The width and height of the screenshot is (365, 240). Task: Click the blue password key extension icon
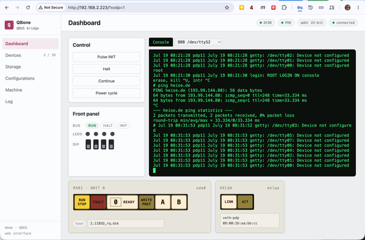pyautogui.click(x=300, y=7)
